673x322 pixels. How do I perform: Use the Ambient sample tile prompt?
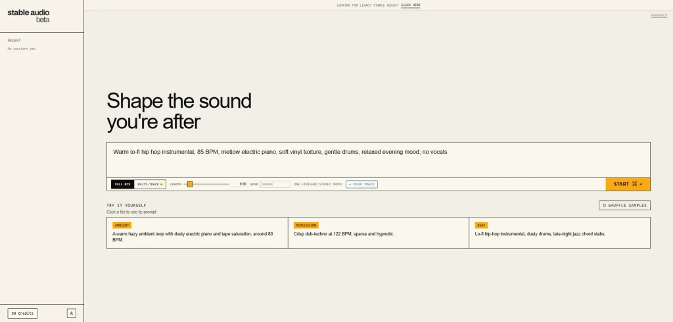[197, 233]
